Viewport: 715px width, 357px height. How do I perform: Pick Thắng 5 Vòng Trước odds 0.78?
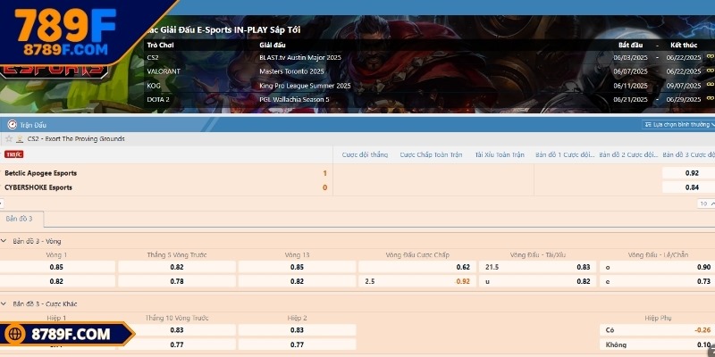pyautogui.click(x=177, y=281)
